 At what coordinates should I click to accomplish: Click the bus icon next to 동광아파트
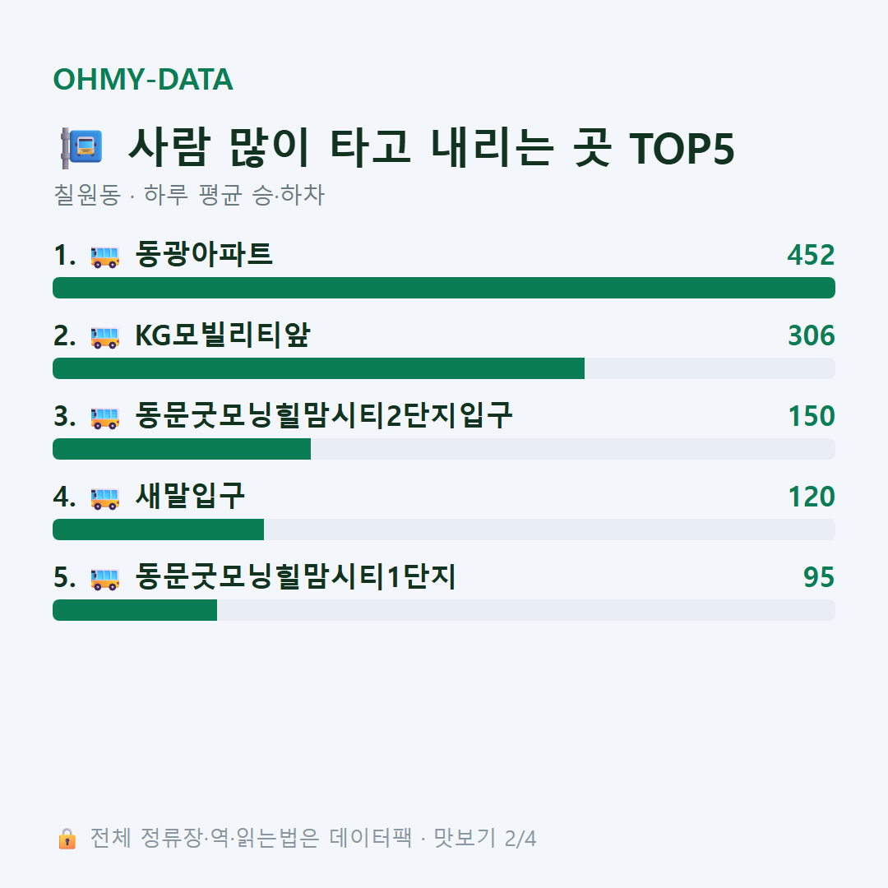click(104, 256)
